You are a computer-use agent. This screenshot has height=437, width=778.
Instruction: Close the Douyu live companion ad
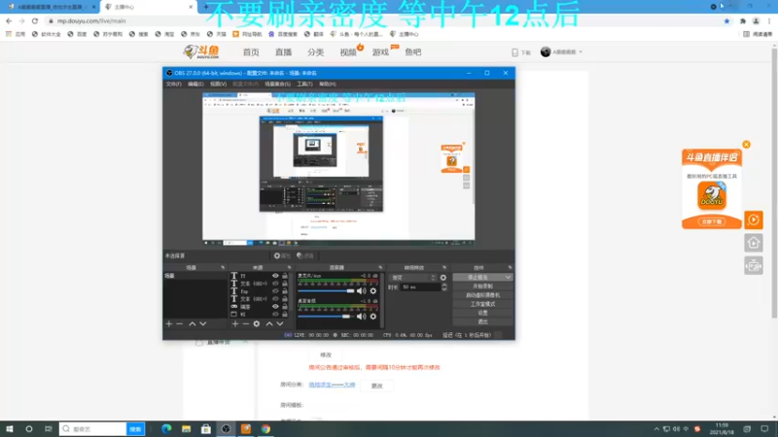746,144
